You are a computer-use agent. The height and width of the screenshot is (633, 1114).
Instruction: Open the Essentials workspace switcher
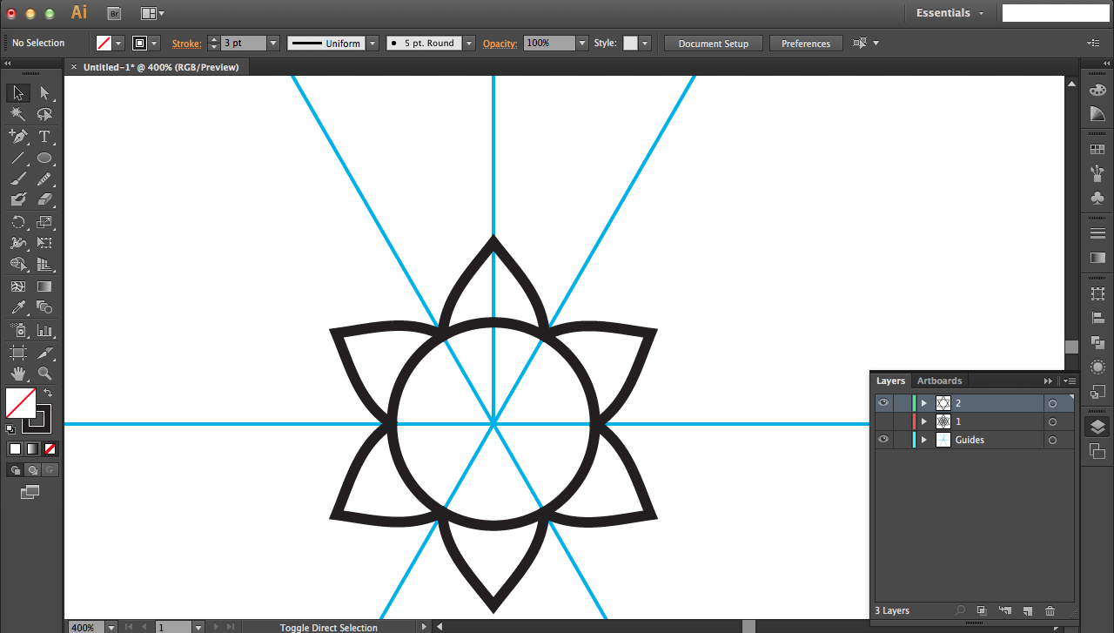click(x=950, y=13)
